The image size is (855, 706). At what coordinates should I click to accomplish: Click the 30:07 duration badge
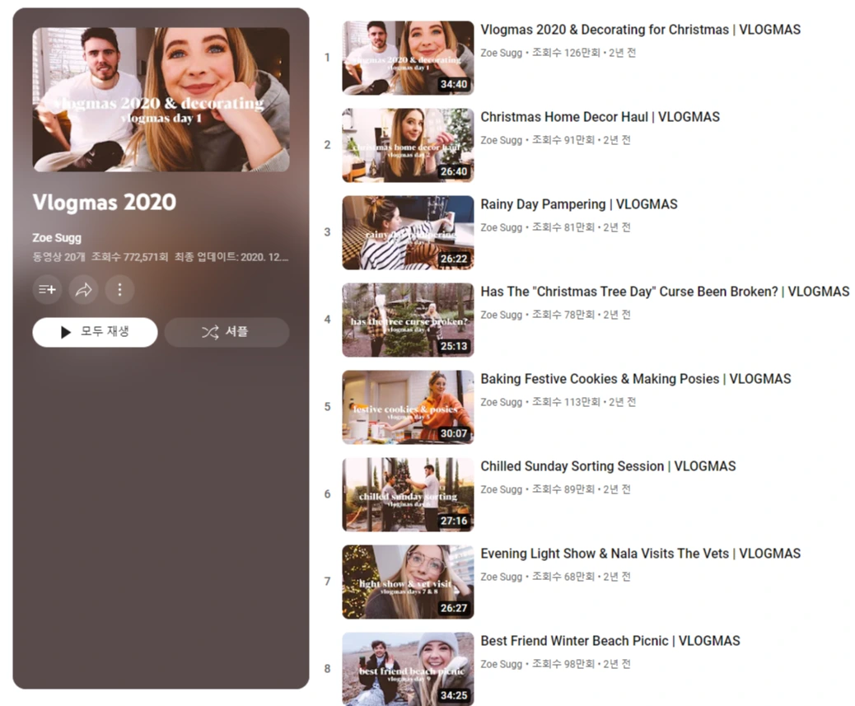[x=454, y=433]
